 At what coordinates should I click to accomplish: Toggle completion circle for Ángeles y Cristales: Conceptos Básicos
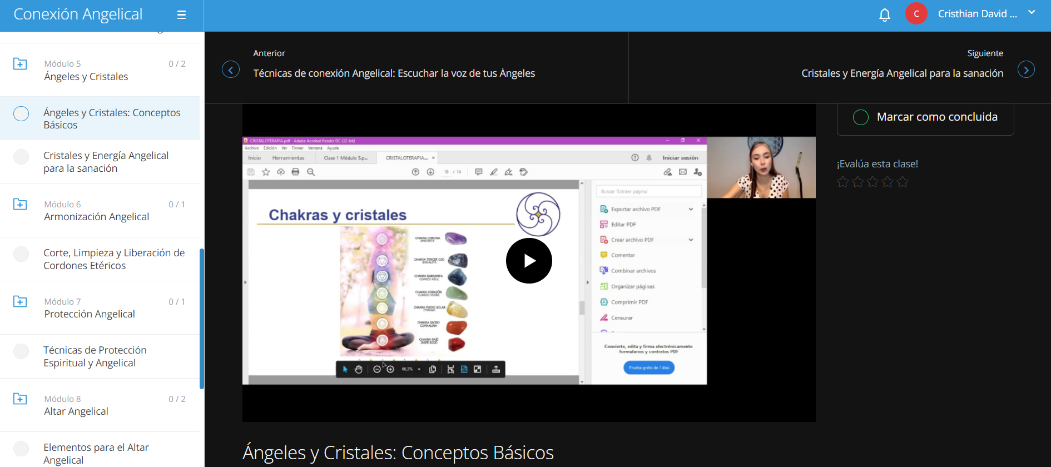(21, 114)
